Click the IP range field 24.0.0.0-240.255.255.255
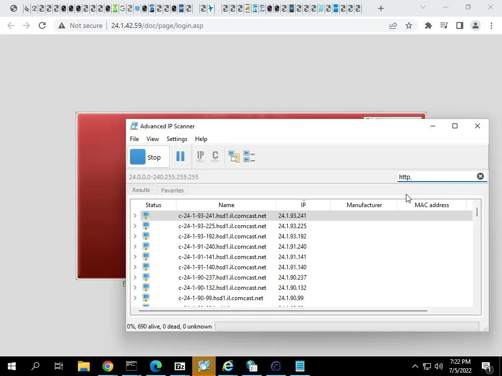 point(261,177)
